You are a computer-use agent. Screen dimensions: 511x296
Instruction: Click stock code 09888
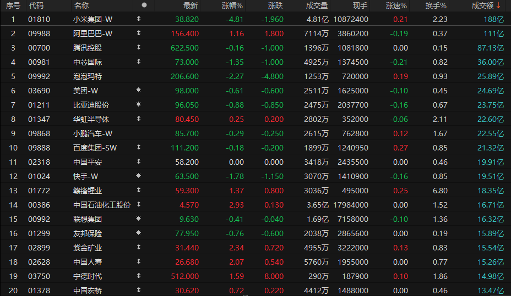(39, 148)
